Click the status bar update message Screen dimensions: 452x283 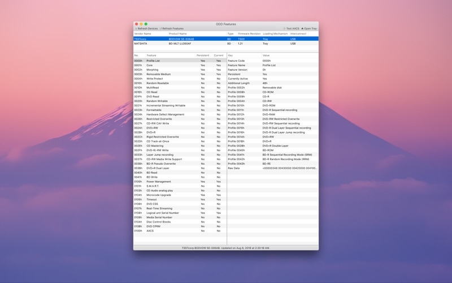click(226, 248)
